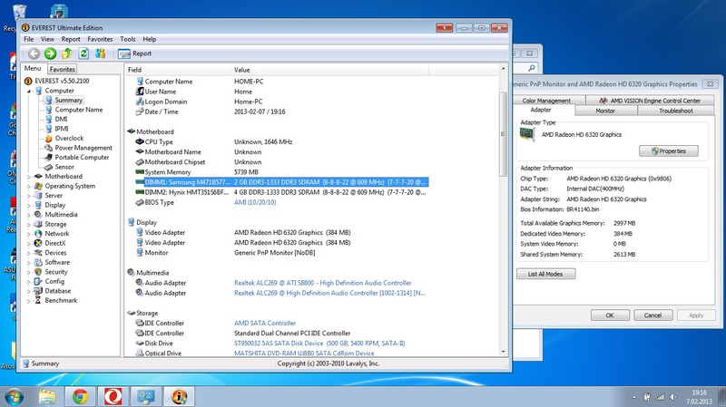The width and height of the screenshot is (726, 407).
Task: Expand the DirectX tree node
Action: tap(29, 243)
